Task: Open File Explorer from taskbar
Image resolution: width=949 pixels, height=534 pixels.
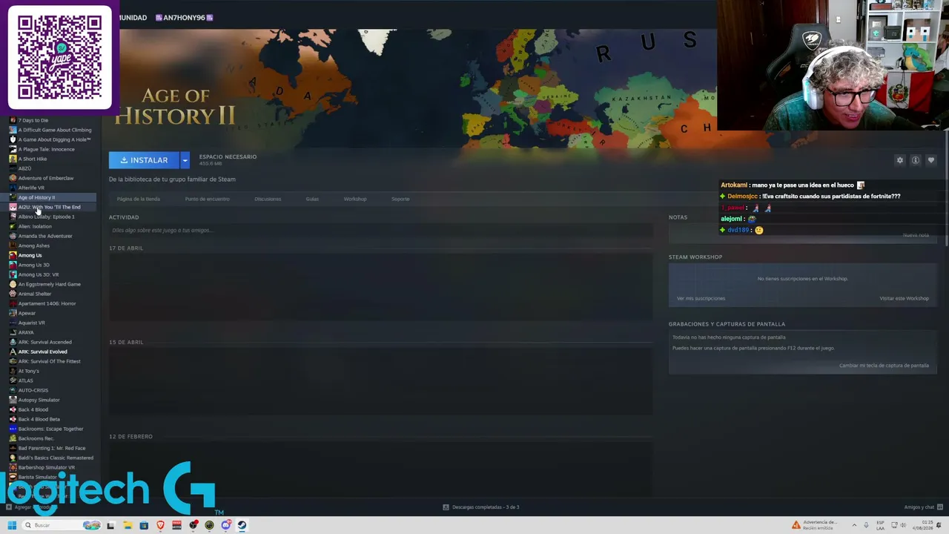Action: (128, 525)
